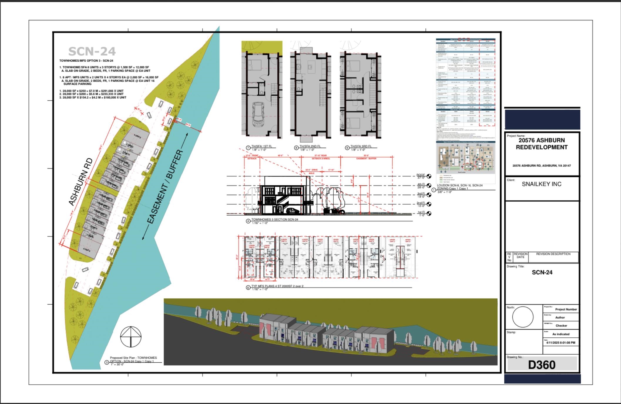Click the D360 drawing number box
Viewport: 621px width, 404px height.
click(542, 365)
